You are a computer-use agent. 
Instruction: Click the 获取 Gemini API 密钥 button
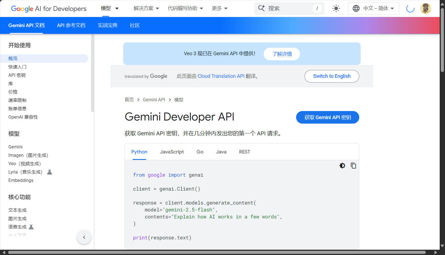tap(328, 117)
